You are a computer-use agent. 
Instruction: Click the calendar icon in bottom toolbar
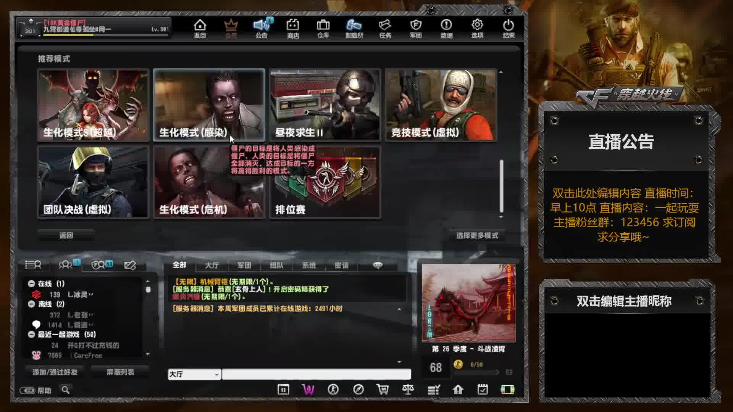(x=283, y=389)
